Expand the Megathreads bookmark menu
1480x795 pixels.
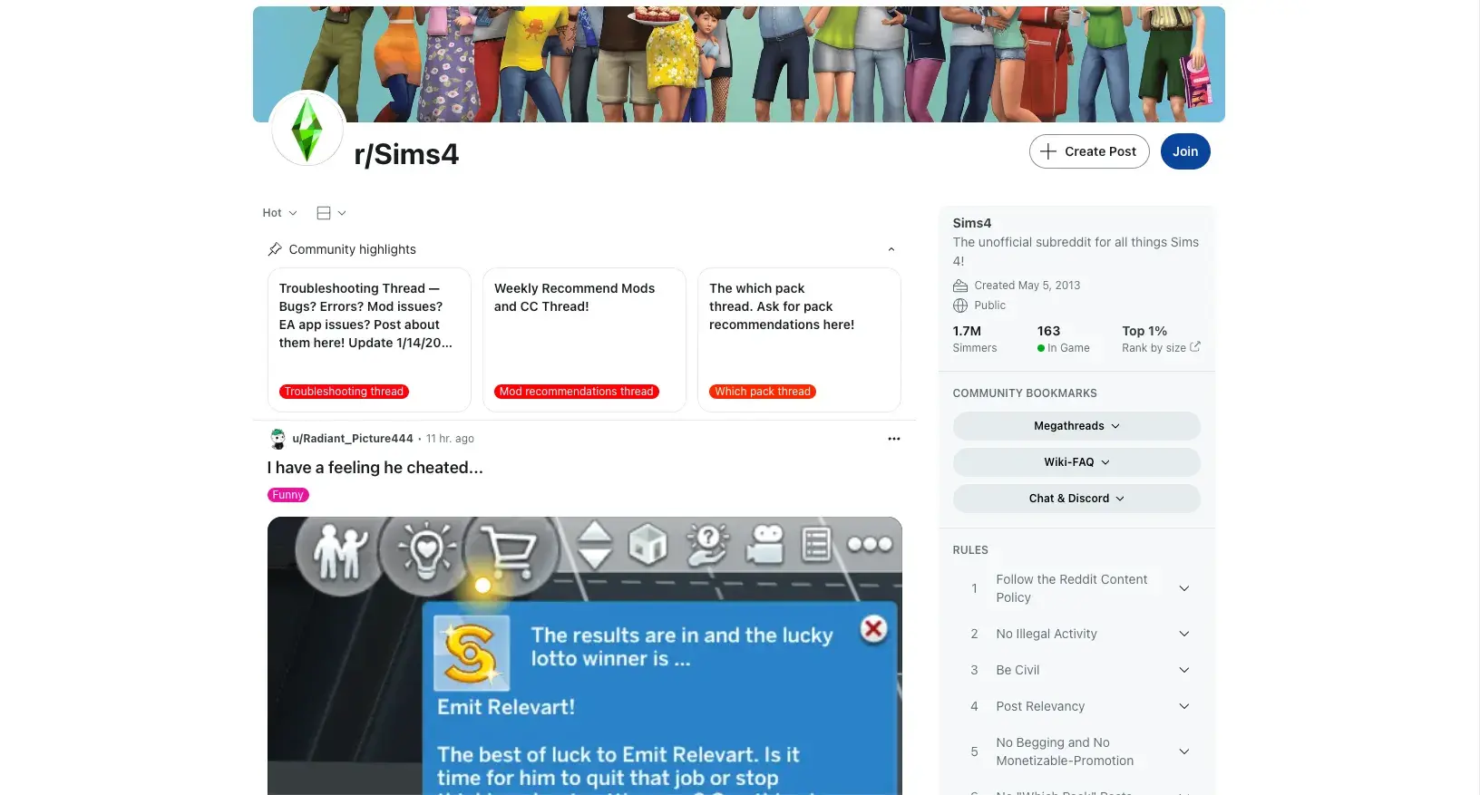click(1076, 426)
